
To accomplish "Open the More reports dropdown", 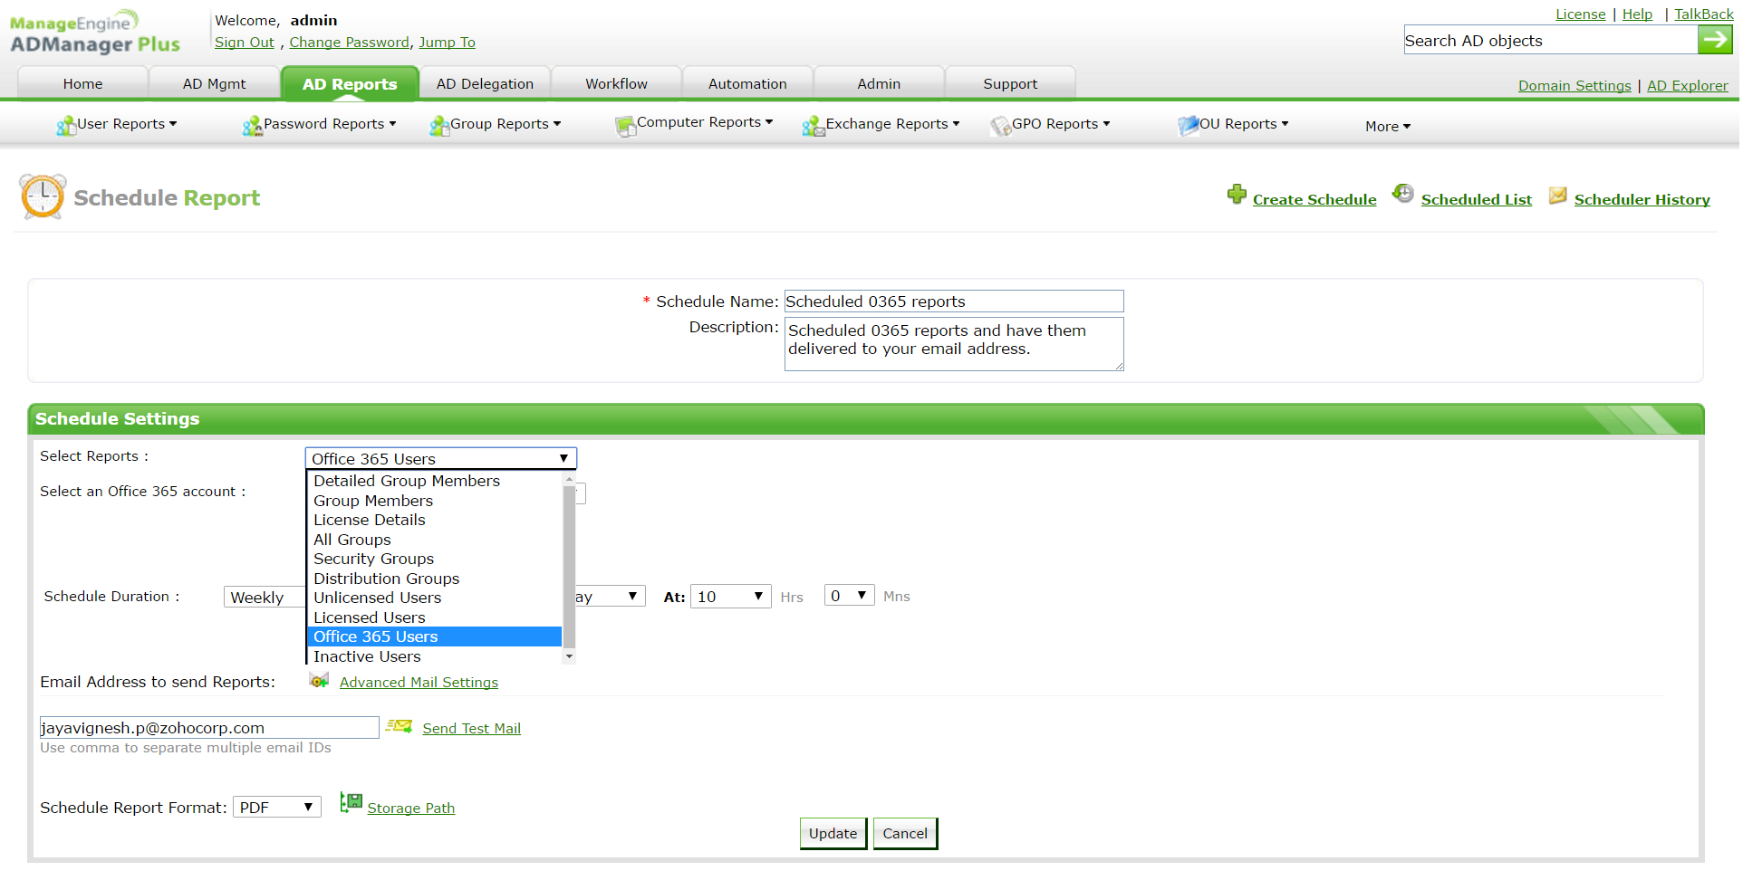I will point(1388,127).
